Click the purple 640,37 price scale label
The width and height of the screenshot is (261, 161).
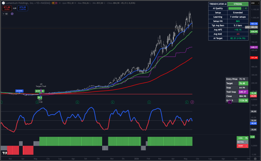254,47
